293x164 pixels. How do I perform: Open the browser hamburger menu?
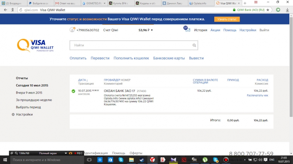pyautogui.click(x=256, y=2)
